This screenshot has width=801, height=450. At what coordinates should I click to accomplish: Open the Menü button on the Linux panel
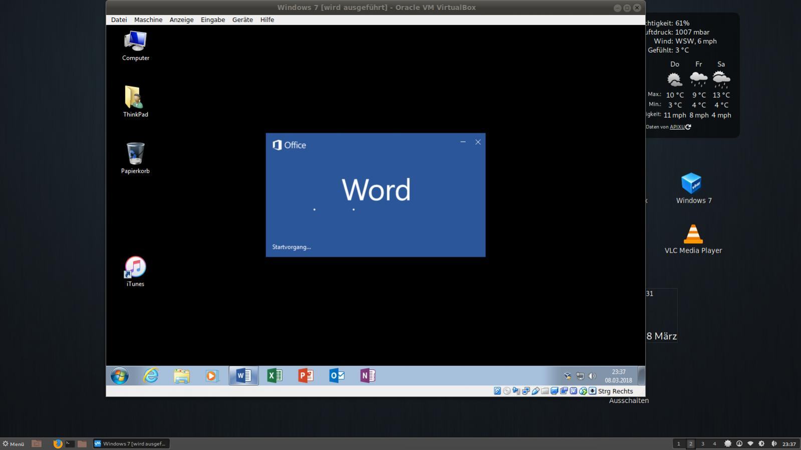coord(14,443)
